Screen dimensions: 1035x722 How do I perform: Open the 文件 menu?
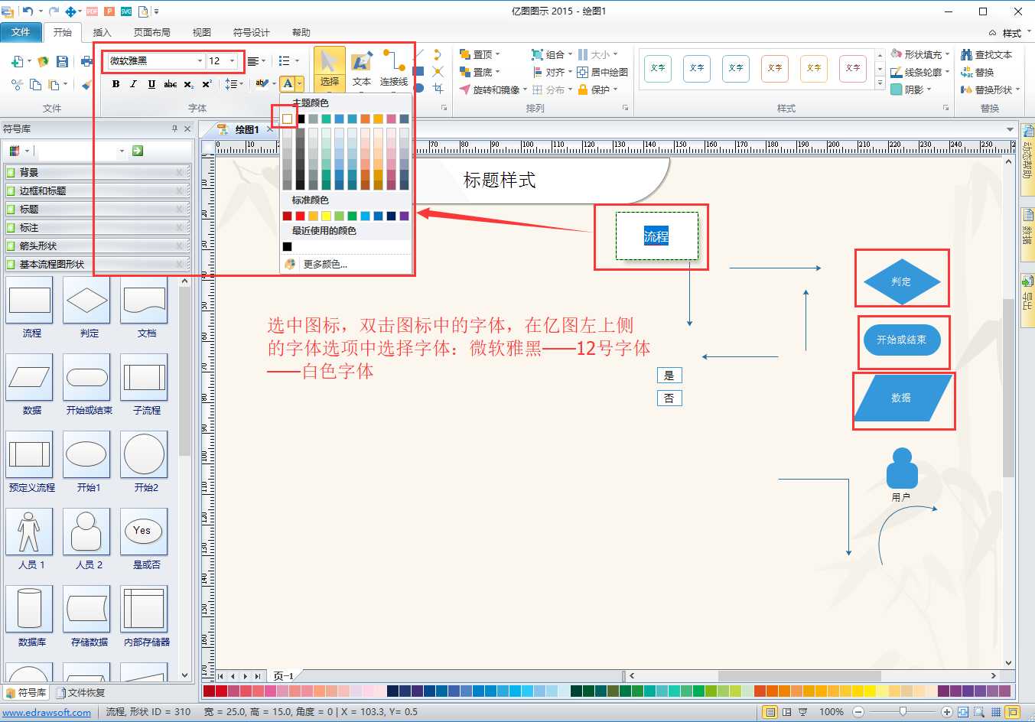[21, 31]
